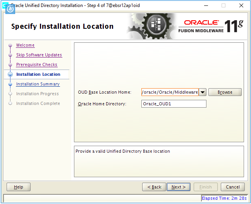Go to Skip Software Updates step
The image size is (251, 204).
[39, 55]
